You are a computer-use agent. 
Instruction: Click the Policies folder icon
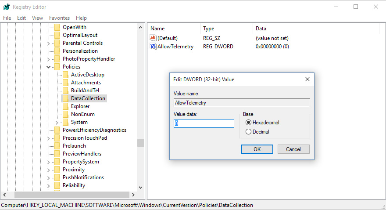57,66
